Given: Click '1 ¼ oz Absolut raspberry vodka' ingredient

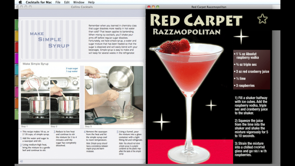Looking at the screenshot, I should click(246, 56).
